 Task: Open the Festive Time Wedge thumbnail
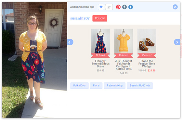(x=147, y=43)
